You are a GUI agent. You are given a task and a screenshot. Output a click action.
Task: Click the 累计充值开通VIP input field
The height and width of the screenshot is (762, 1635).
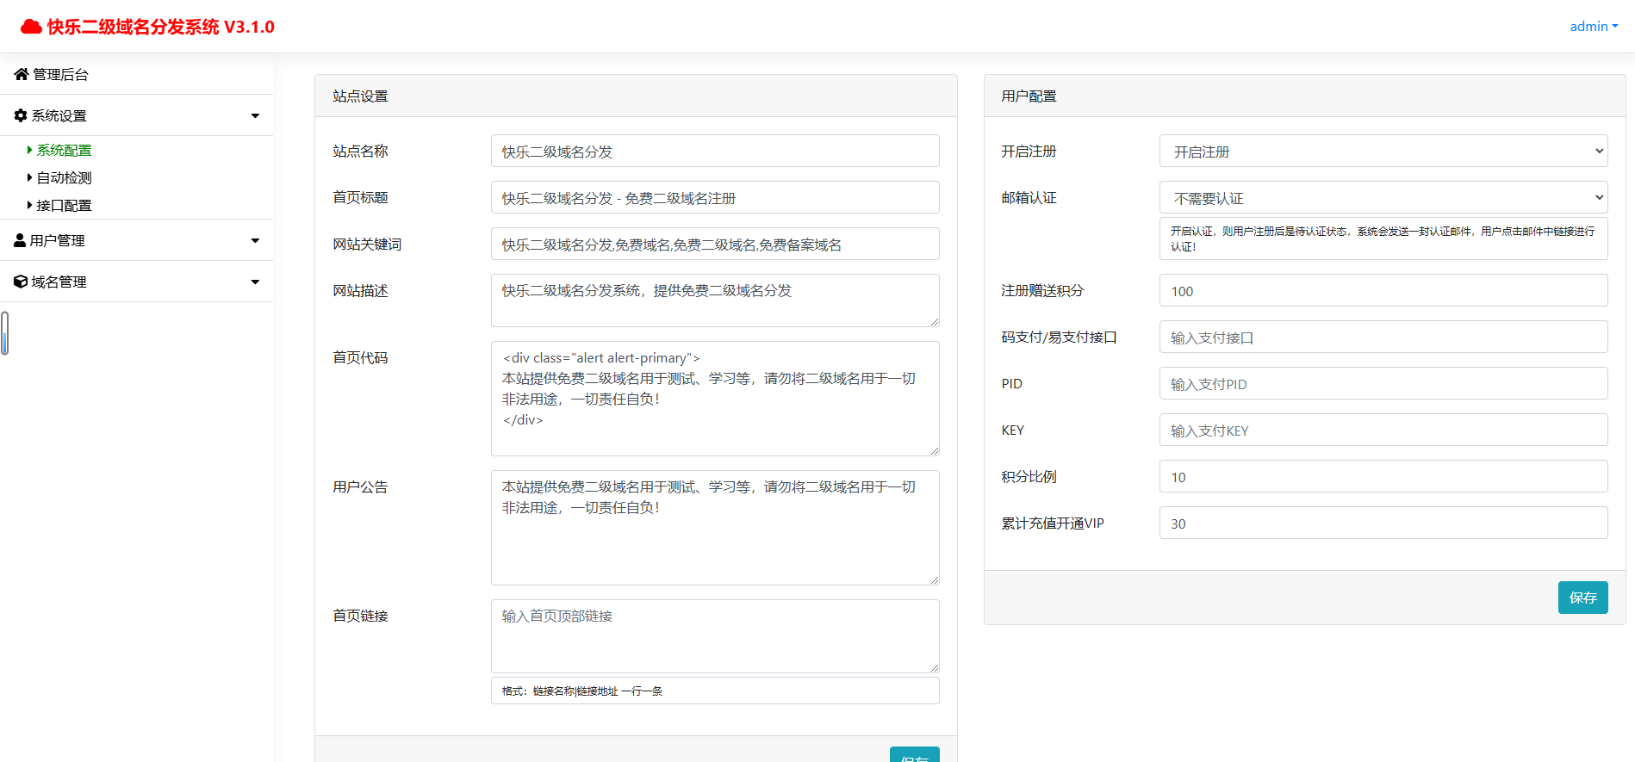click(1383, 523)
